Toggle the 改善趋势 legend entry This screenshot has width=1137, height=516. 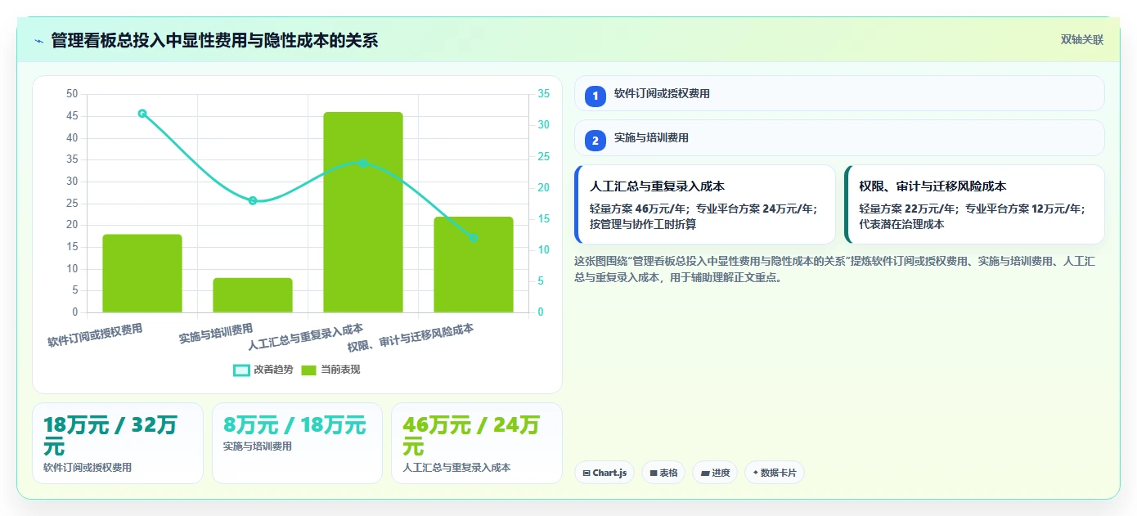(263, 370)
